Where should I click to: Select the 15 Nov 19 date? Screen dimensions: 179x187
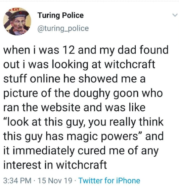[55, 181]
